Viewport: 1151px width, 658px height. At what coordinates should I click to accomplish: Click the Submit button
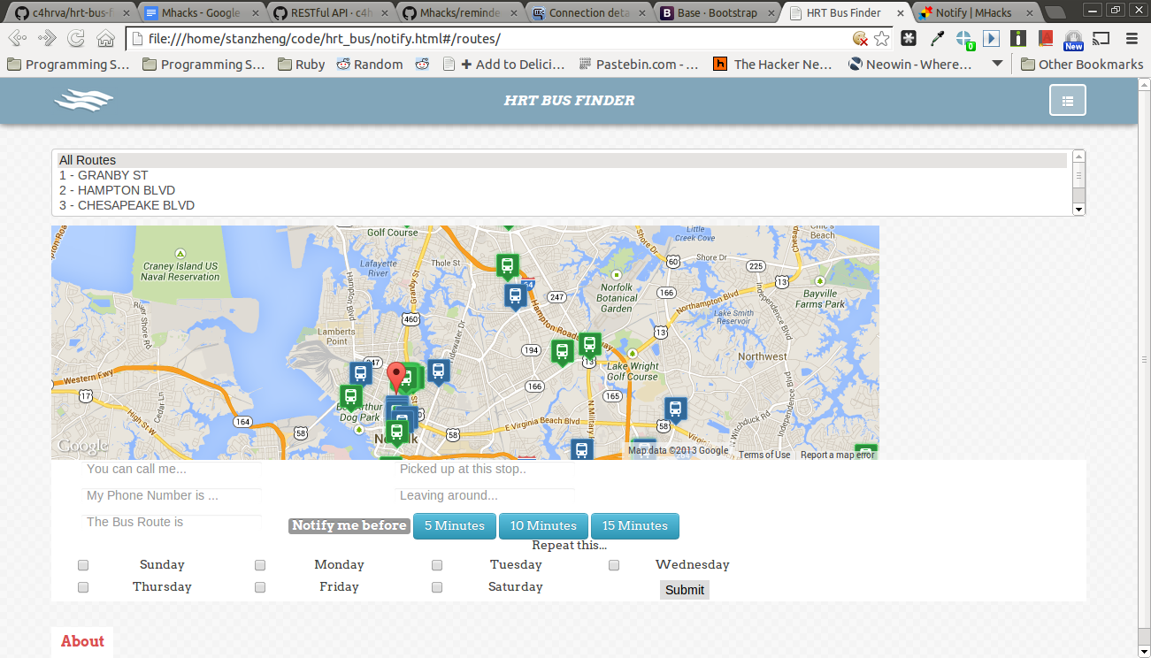(x=685, y=590)
